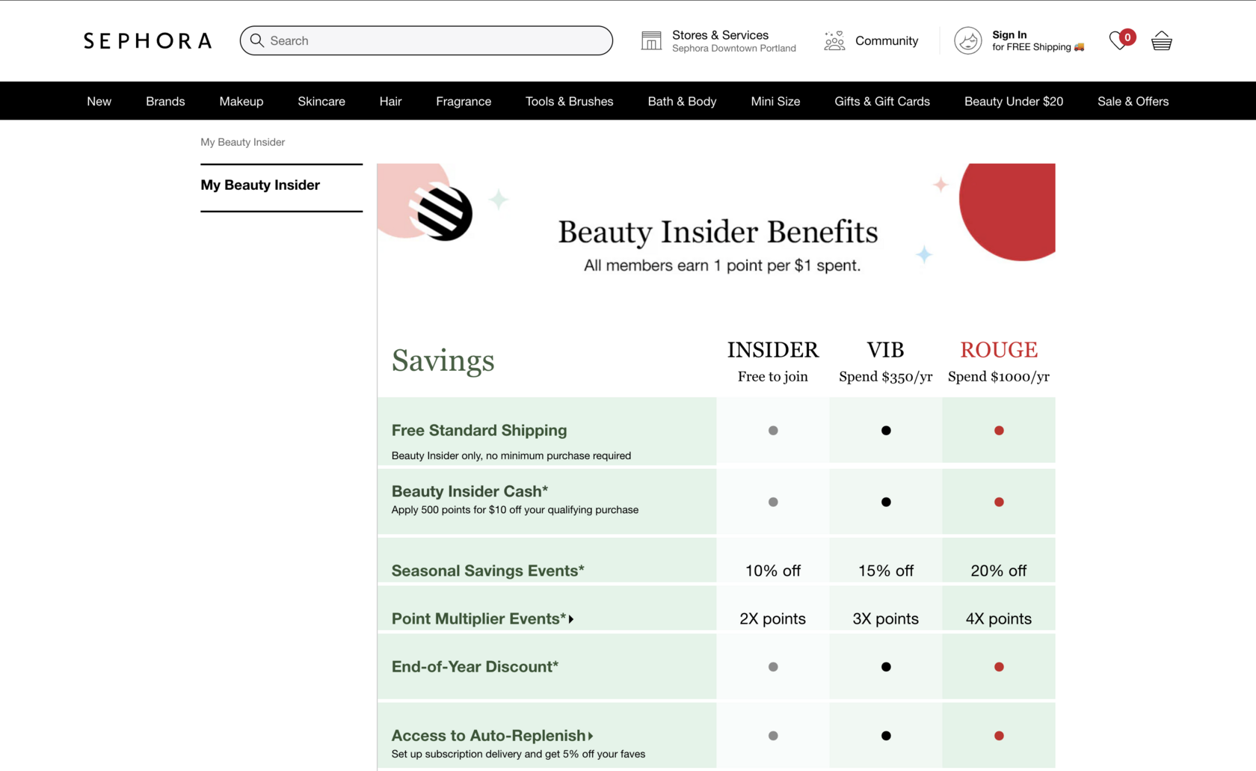
Task: Click the ROUGE tier header
Action: [999, 349]
